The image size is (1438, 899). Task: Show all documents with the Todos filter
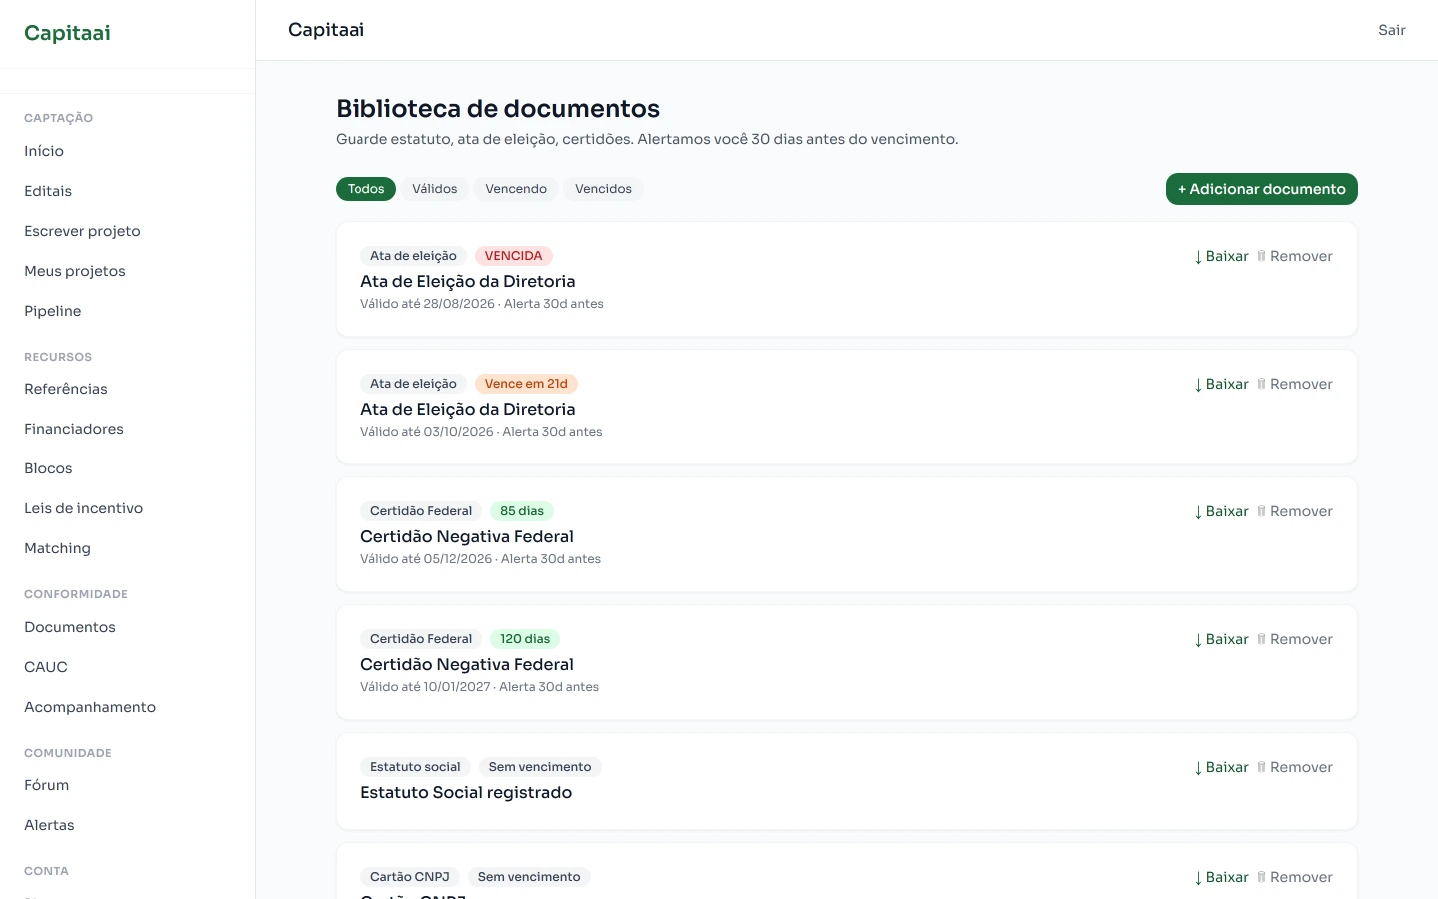tap(366, 189)
